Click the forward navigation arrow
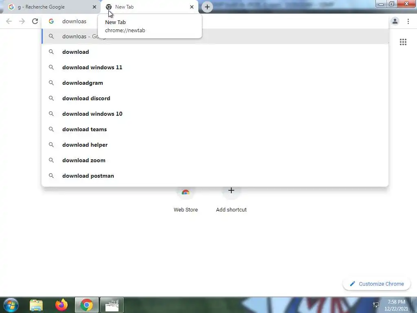The height and width of the screenshot is (313, 417). 22,21
